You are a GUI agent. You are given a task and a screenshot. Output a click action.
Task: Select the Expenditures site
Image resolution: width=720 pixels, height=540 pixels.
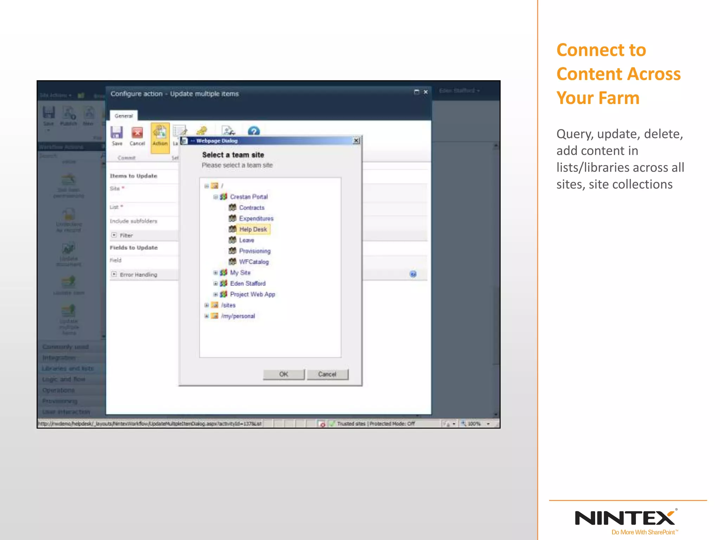pyautogui.click(x=256, y=219)
